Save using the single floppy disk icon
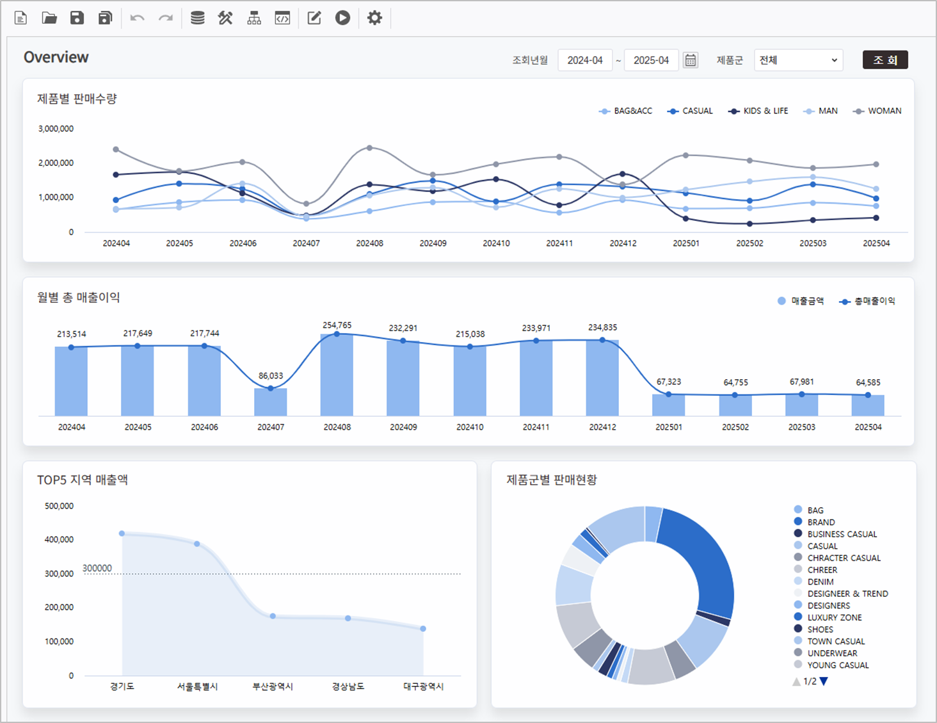Image resolution: width=937 pixels, height=723 pixels. point(77,18)
